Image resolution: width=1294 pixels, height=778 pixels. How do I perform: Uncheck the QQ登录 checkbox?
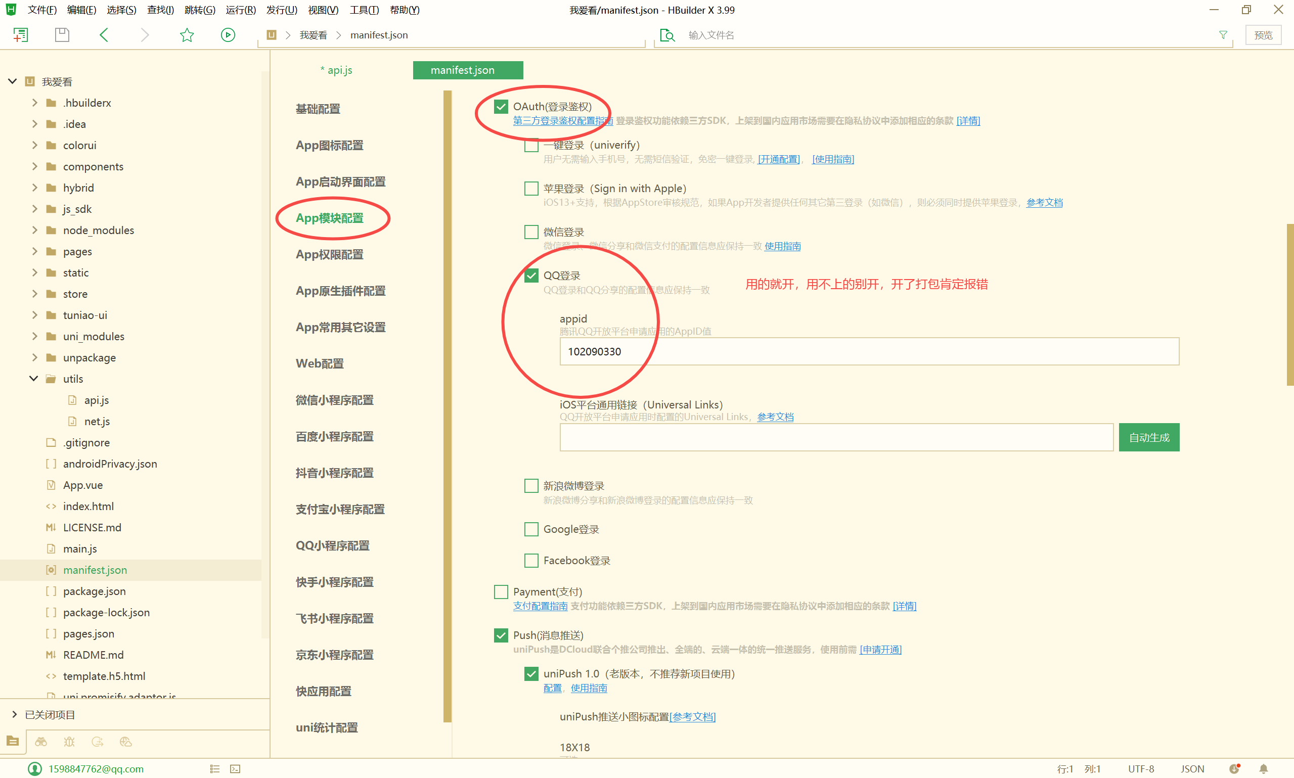click(531, 275)
